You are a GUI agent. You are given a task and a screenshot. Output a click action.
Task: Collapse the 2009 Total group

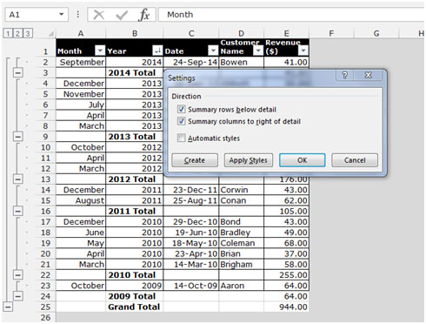point(17,296)
